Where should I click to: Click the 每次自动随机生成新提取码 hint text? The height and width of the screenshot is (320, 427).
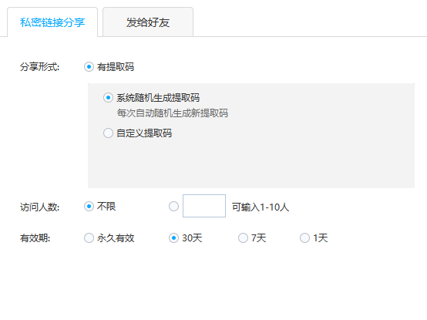tap(173, 113)
